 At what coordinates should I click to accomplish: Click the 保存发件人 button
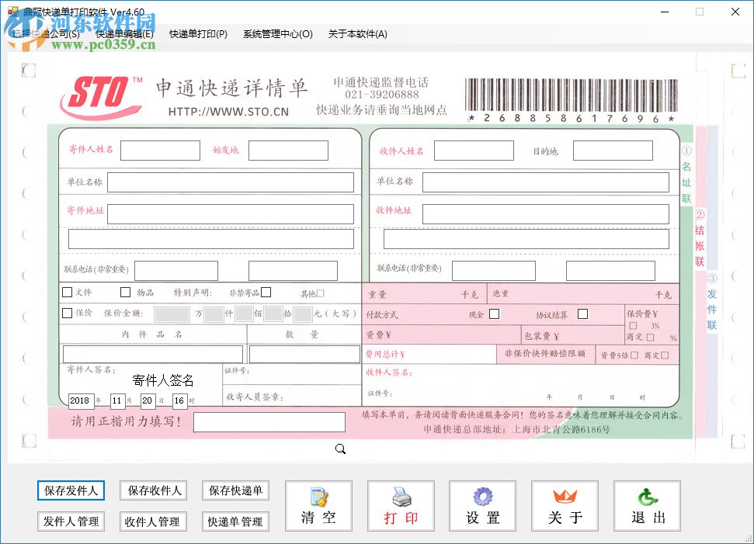[x=71, y=490]
